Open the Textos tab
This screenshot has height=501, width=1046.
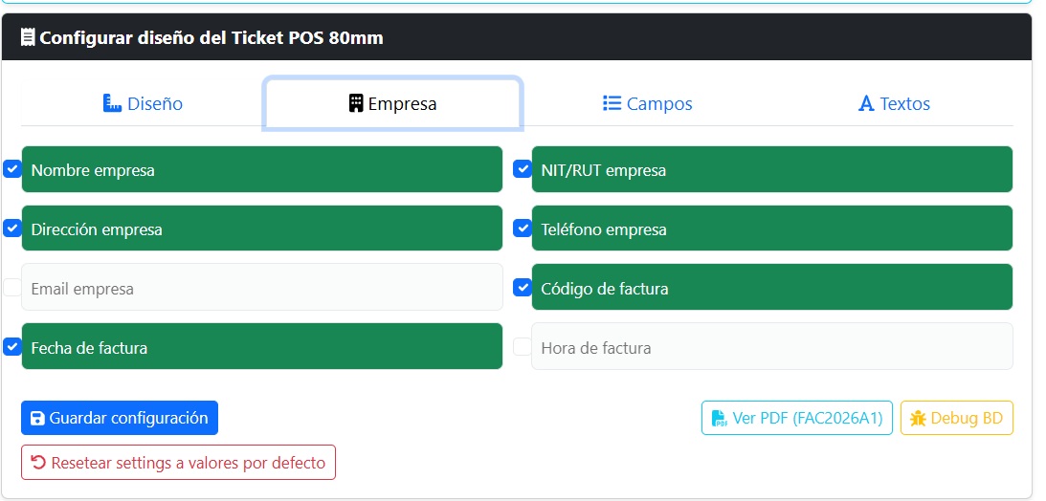click(894, 103)
